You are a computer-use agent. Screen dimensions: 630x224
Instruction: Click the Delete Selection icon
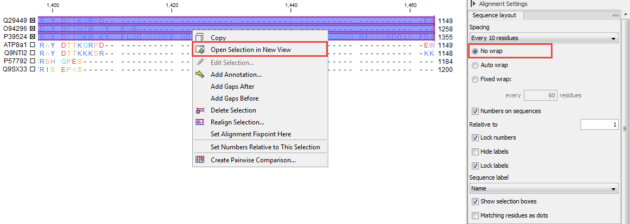tap(200, 110)
